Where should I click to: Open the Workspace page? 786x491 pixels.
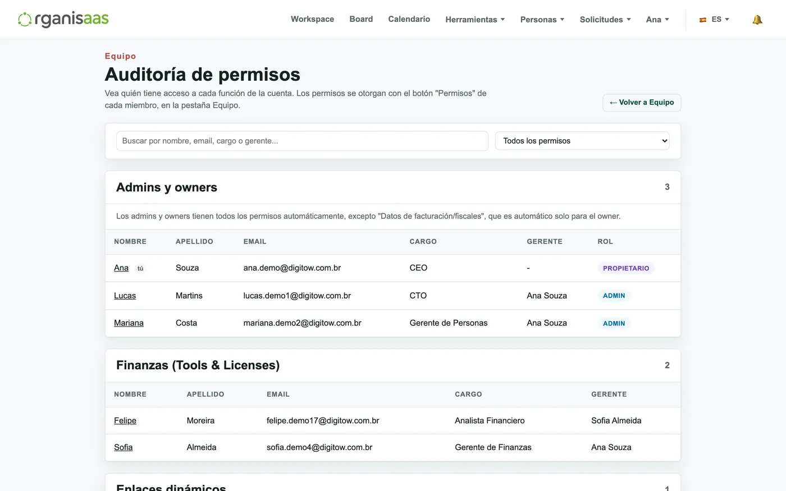[x=312, y=19]
